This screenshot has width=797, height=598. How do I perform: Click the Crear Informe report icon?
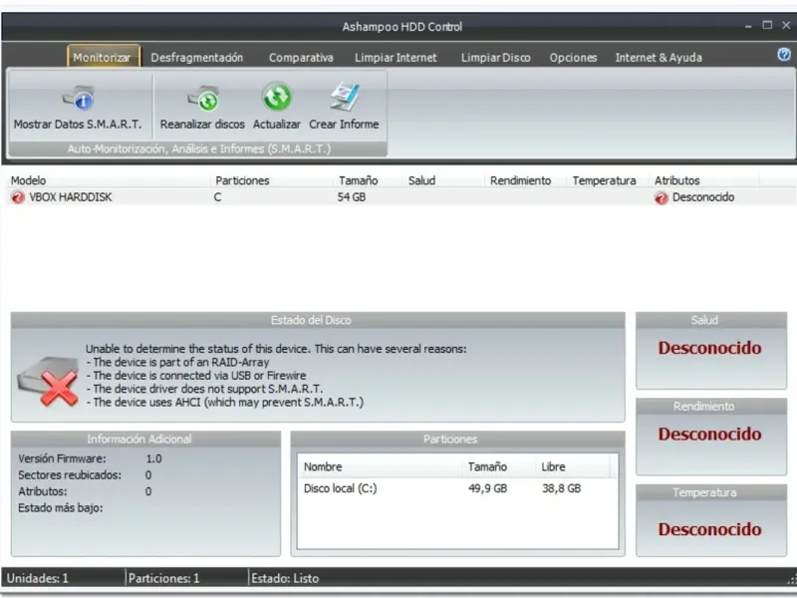point(344,97)
